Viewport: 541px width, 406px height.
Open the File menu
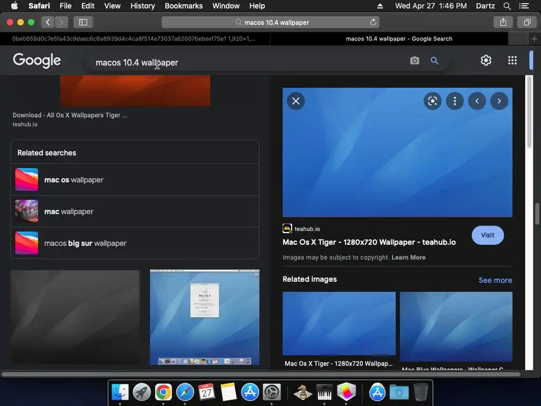(65, 6)
